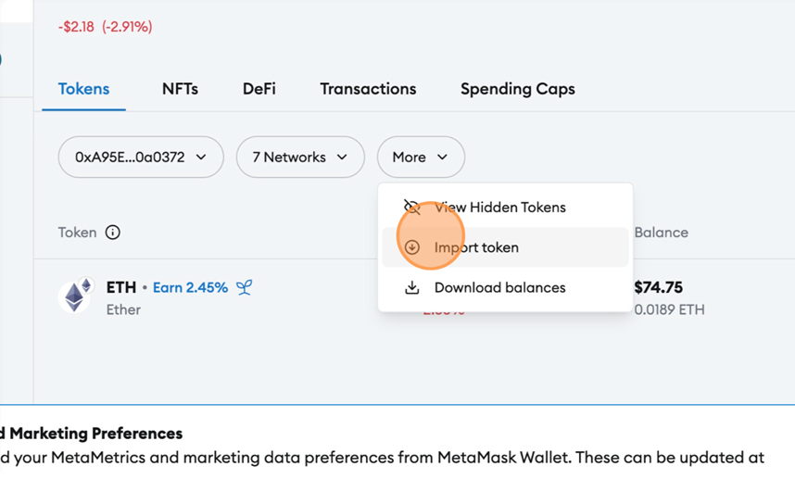
Task: Click the 0.0189 ETH amount
Action: point(669,309)
